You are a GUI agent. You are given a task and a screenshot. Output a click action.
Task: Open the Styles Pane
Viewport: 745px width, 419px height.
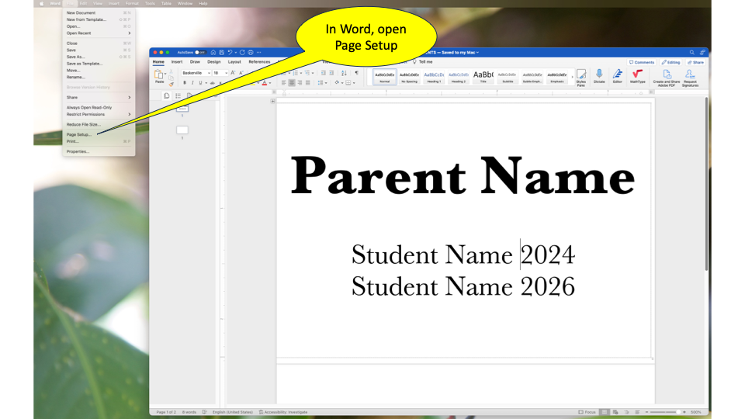[581, 78]
